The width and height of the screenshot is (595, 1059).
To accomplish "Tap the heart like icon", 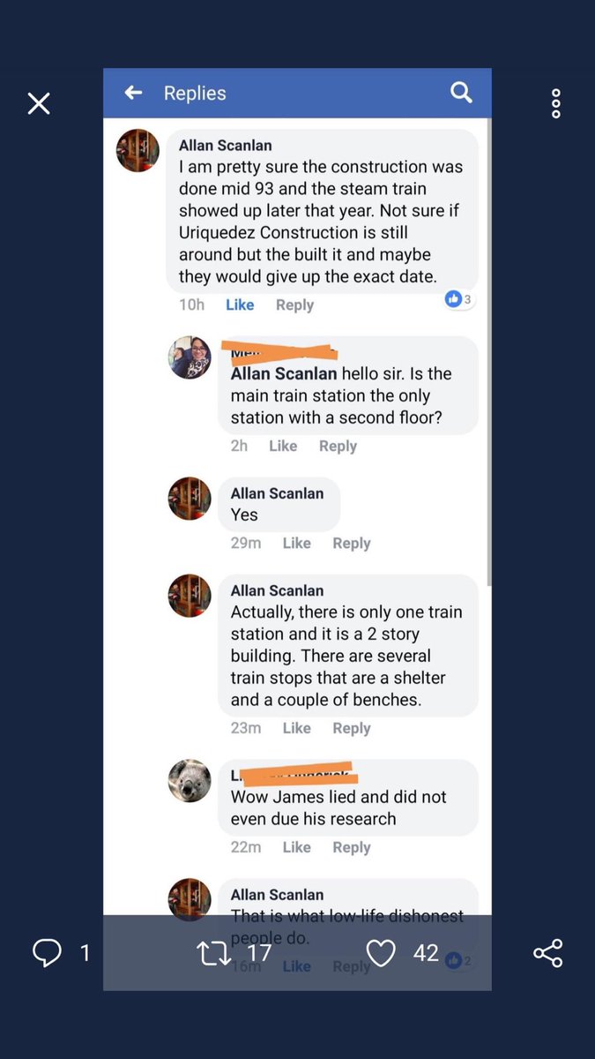I will pyautogui.click(x=381, y=953).
